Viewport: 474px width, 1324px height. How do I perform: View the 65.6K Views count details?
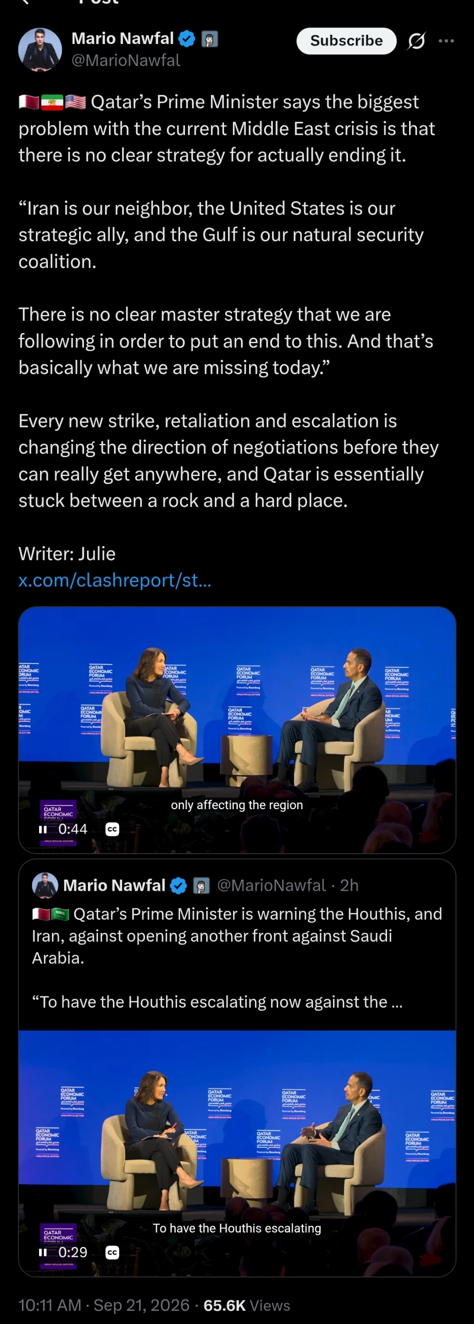pos(247,1305)
